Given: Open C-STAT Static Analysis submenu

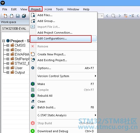Looking at the screenshot, I should click(63, 115).
